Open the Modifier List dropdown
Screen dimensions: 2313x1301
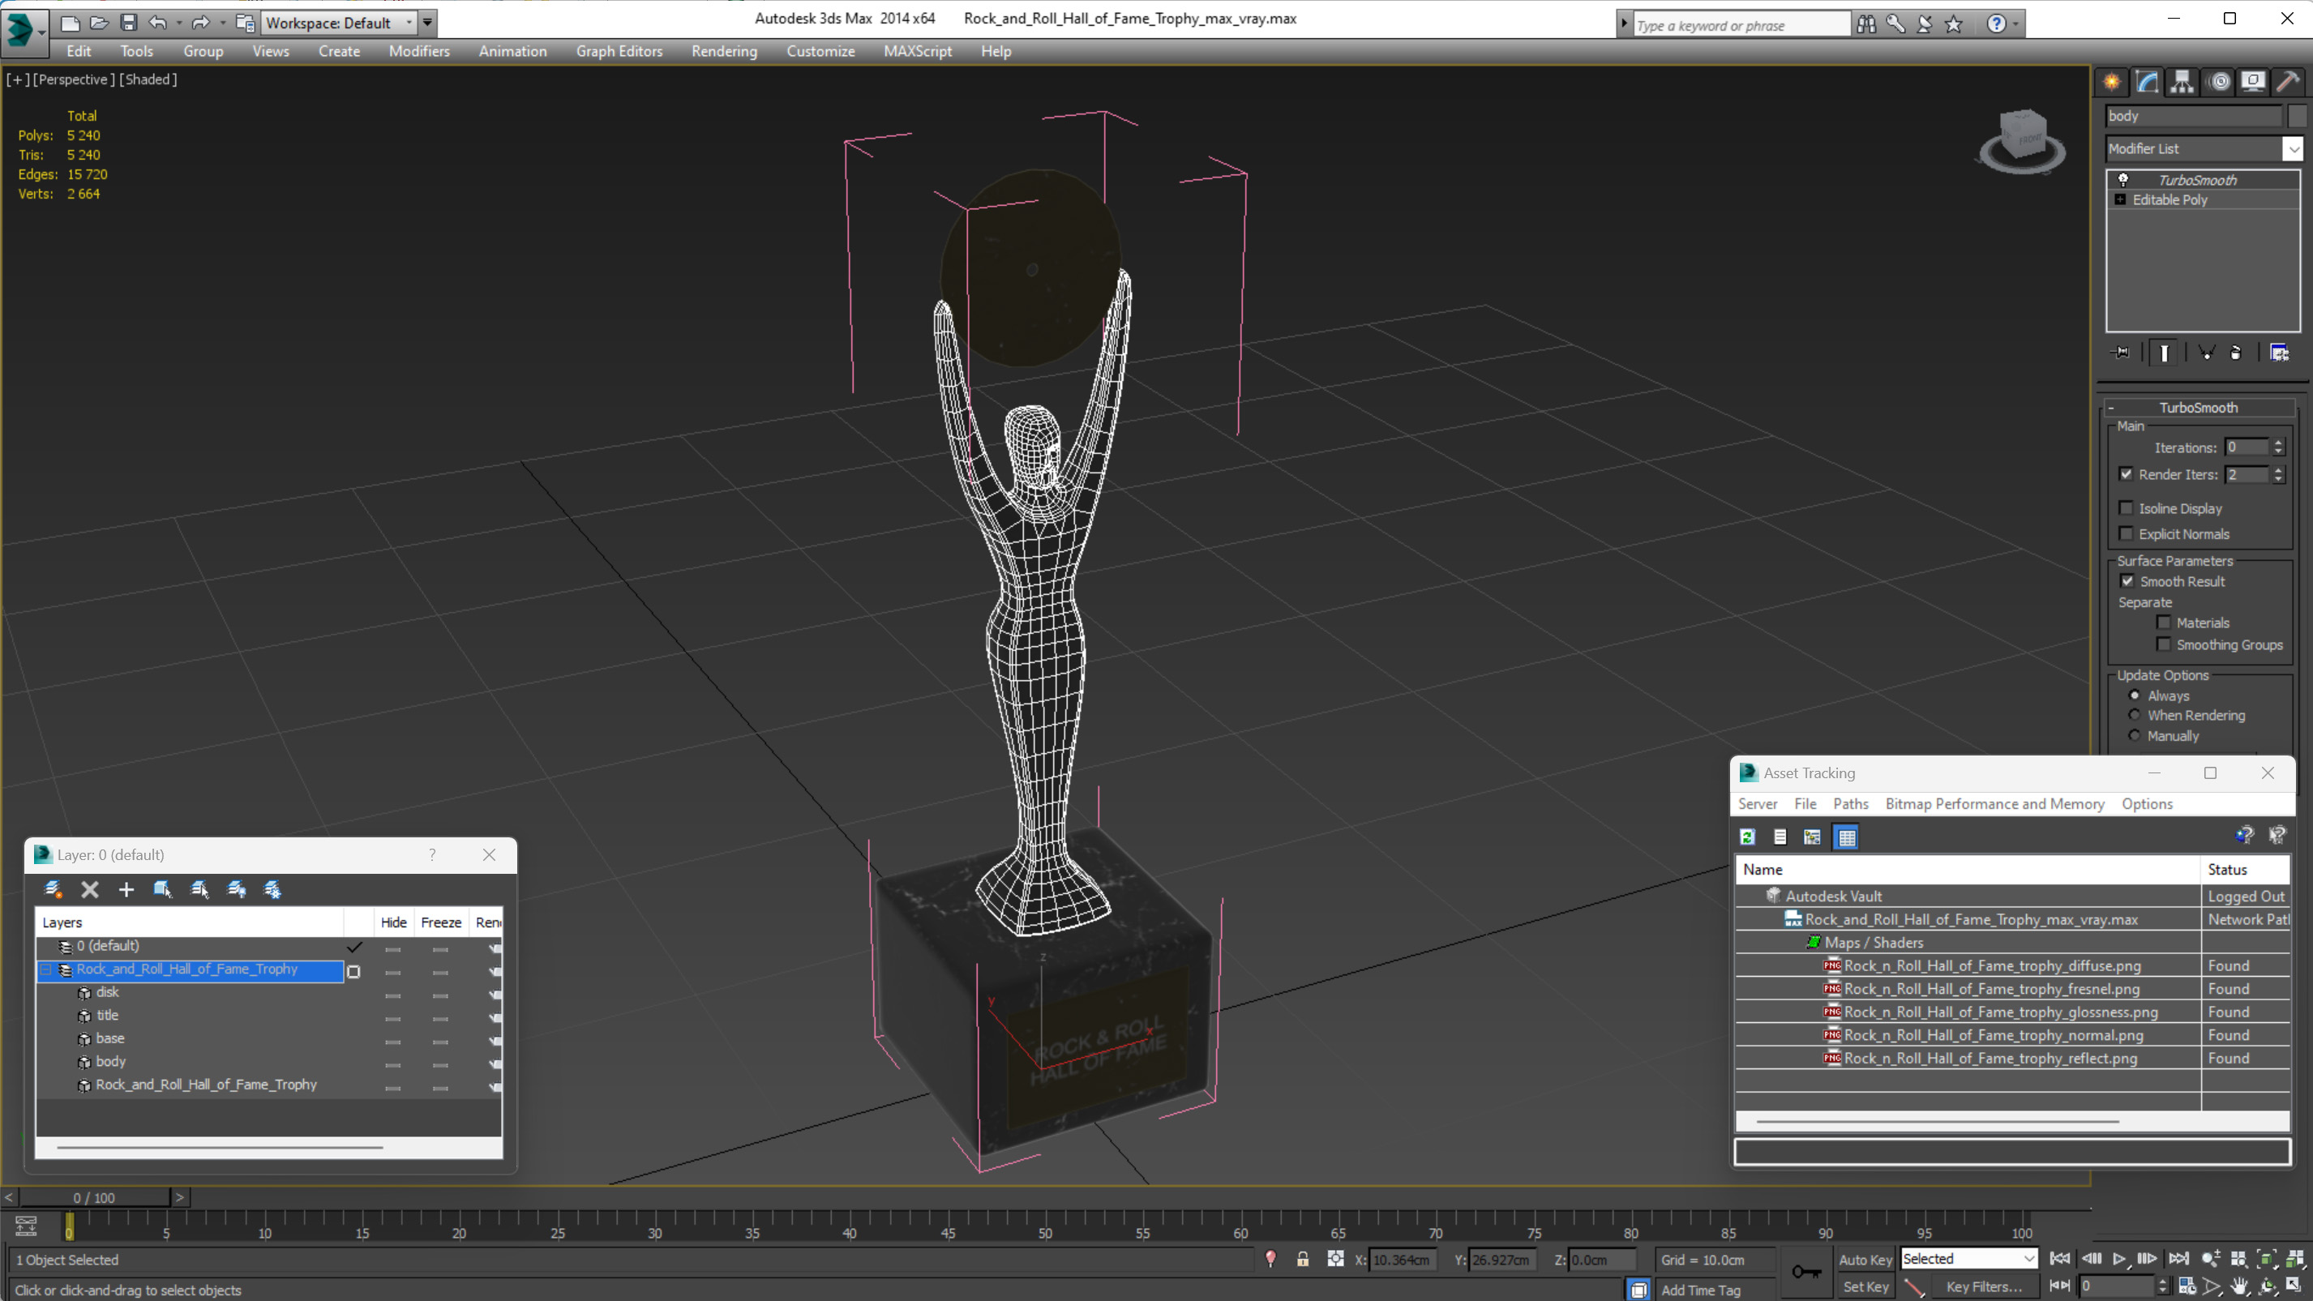2294,149
